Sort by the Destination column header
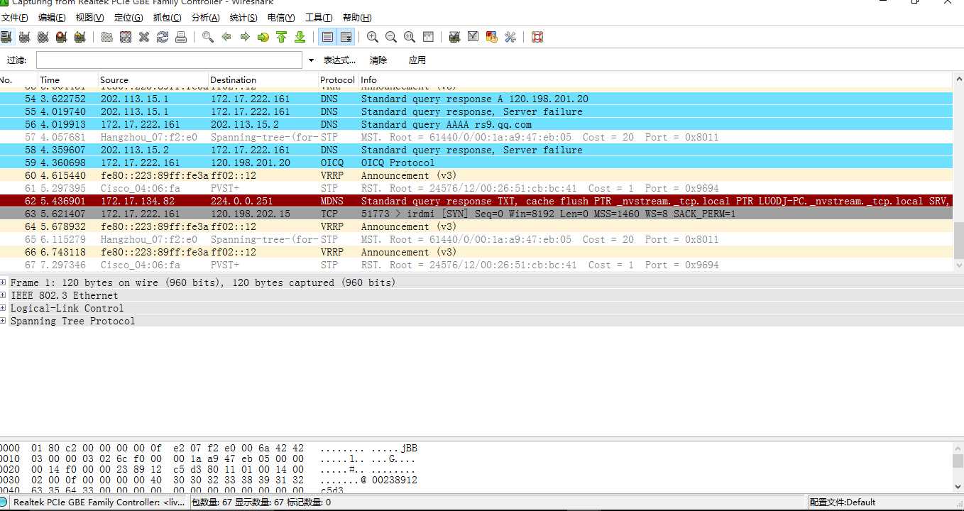The width and height of the screenshot is (964, 511). [263, 79]
